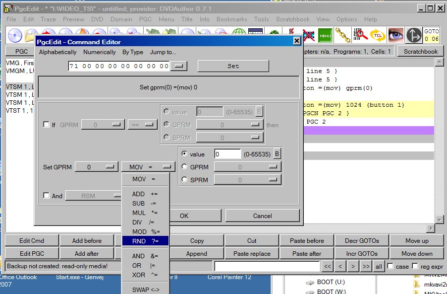447x294 pixels.
Task: Choose RND ?= from the operation list
Action: (x=145, y=241)
